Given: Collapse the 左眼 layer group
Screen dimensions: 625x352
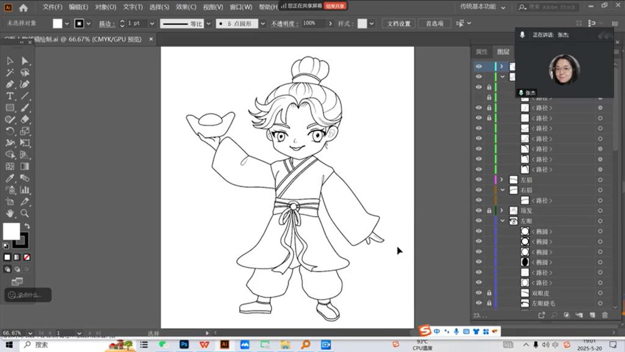Looking at the screenshot, I should click(x=502, y=221).
